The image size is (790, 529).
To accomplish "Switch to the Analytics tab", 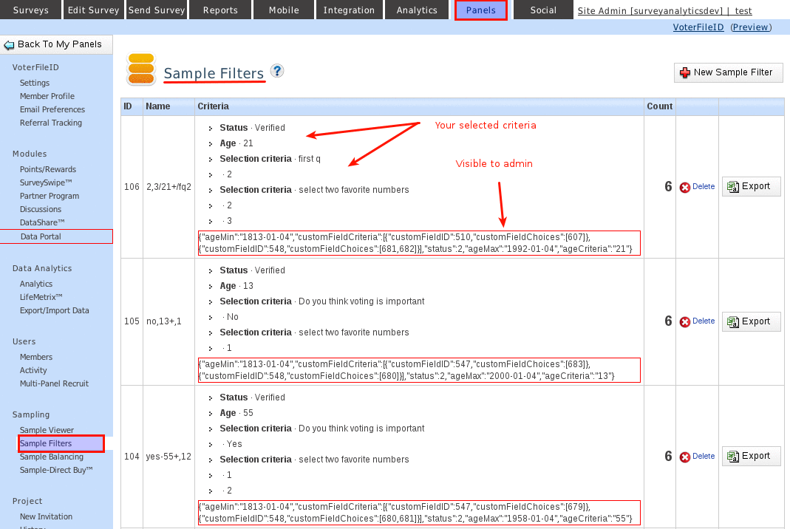I will point(417,10).
